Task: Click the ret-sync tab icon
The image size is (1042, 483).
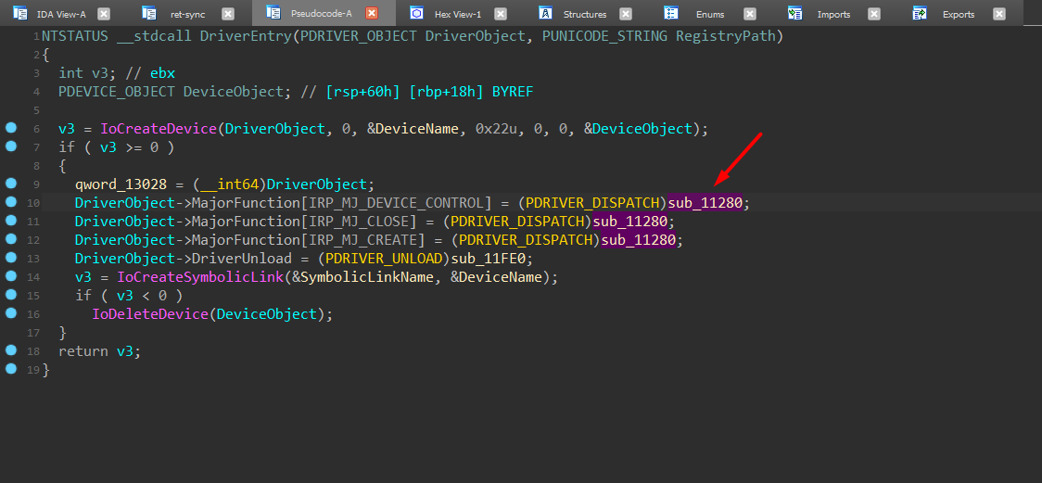Action: pyautogui.click(x=150, y=13)
